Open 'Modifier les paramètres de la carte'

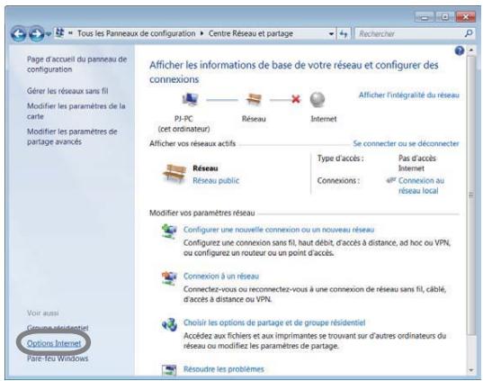(x=76, y=111)
